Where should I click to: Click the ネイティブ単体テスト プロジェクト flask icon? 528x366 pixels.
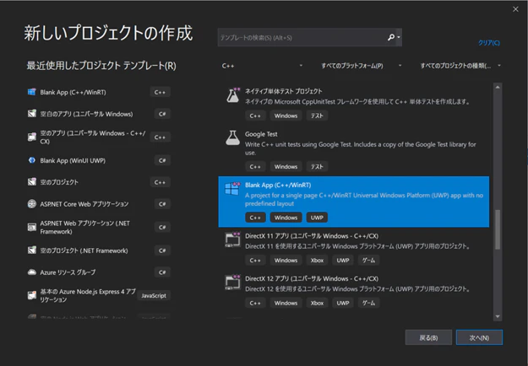coord(233,95)
